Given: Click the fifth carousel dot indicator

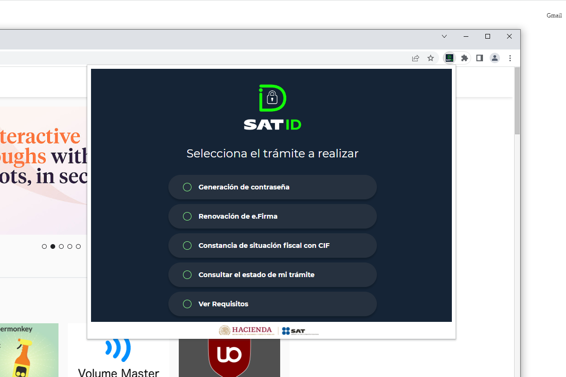Looking at the screenshot, I should (x=78, y=246).
